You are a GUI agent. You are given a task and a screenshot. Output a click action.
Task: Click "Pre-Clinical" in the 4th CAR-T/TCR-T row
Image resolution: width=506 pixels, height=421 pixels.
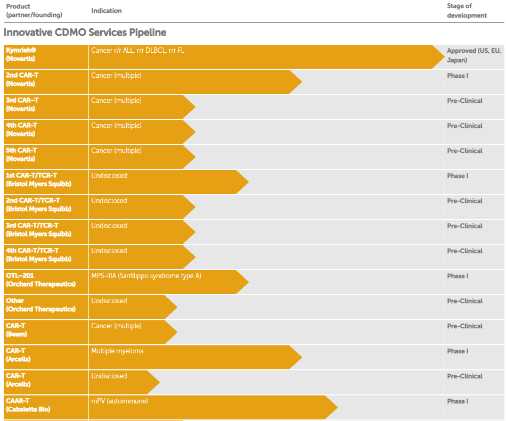click(464, 251)
